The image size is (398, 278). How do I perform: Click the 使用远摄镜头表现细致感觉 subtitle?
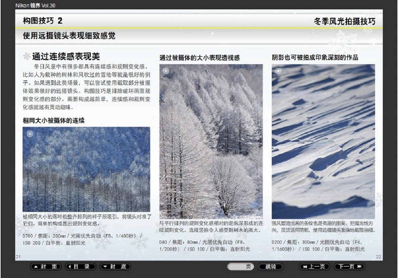69,36
